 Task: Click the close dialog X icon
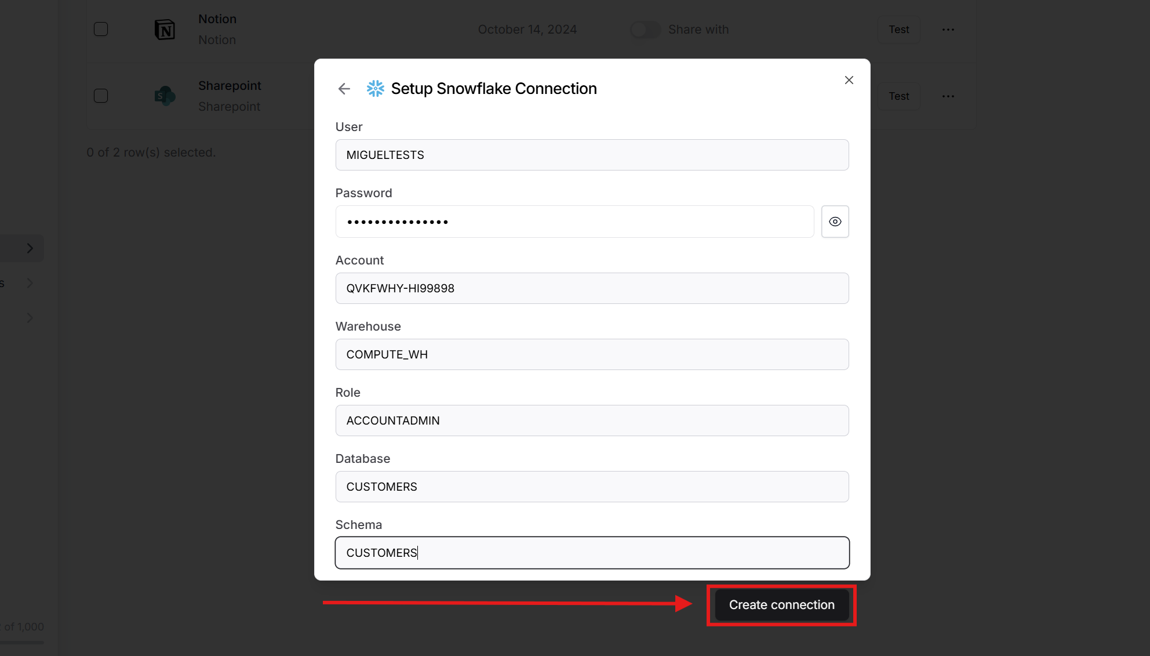(850, 80)
